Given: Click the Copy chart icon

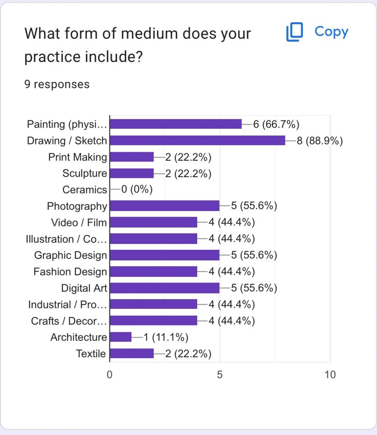Looking at the screenshot, I should 294,32.
